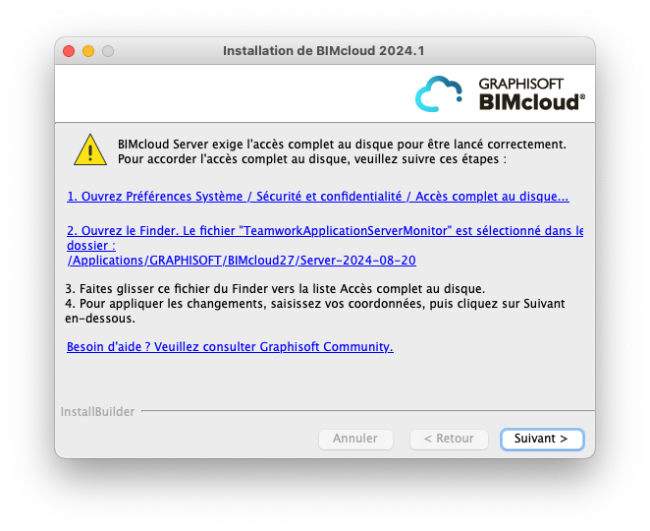Close the installer with red button
Viewport: 650px width, 531px height.
[69, 51]
